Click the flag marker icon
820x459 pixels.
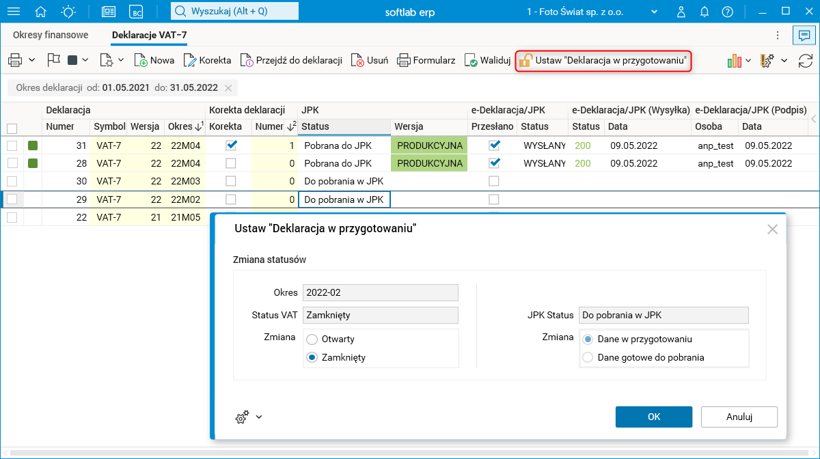54,60
